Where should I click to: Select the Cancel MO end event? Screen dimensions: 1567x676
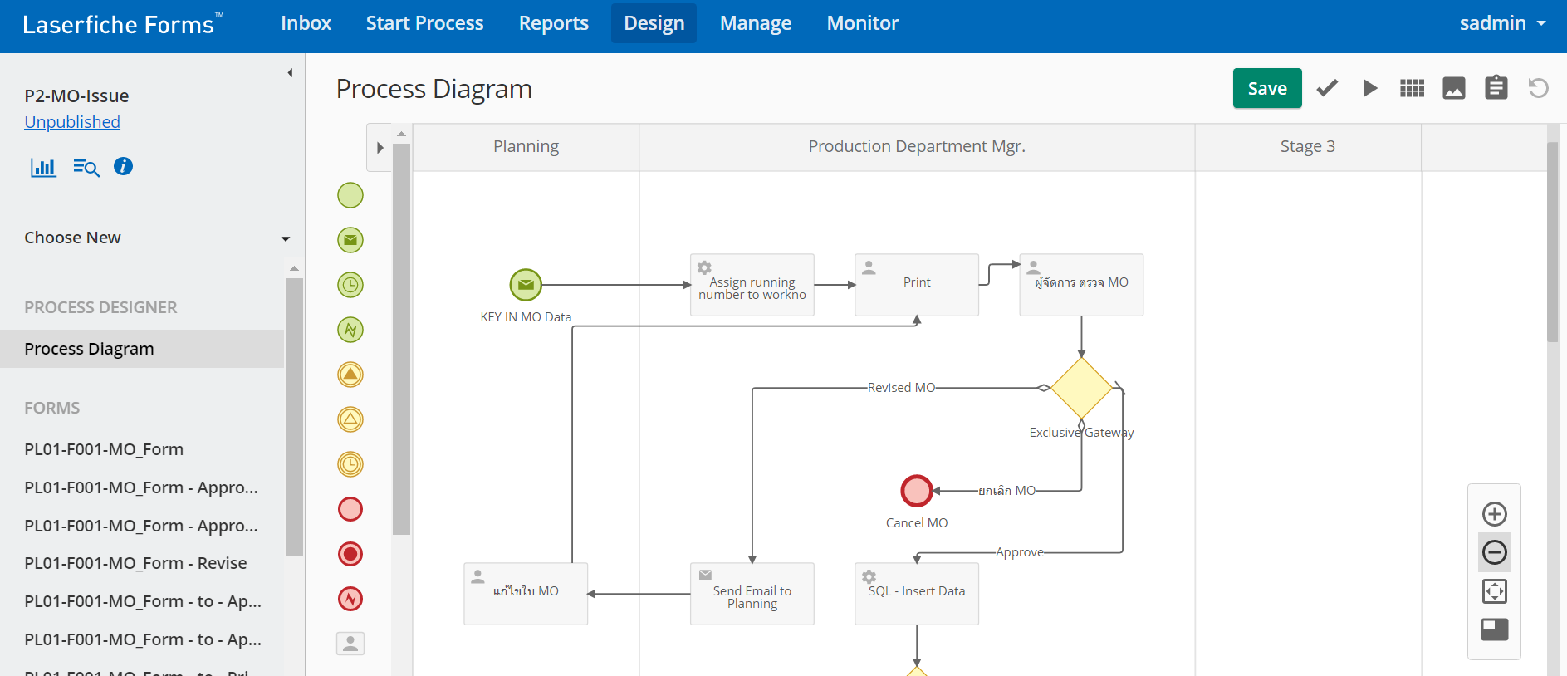[x=917, y=491]
